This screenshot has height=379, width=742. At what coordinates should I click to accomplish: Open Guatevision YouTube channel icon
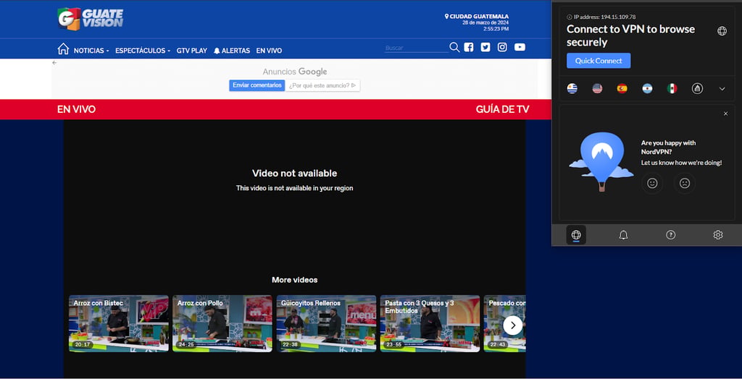pos(520,47)
